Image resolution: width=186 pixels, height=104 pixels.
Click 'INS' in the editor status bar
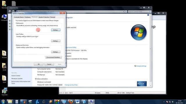(x=124, y=93)
